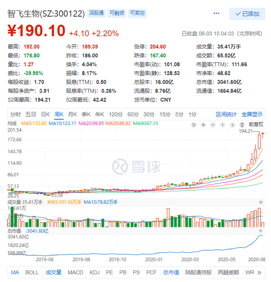The image size is (271, 282).
Task: Open the 前复权 adjustment dropdown
Action: pyautogui.click(x=256, y=124)
